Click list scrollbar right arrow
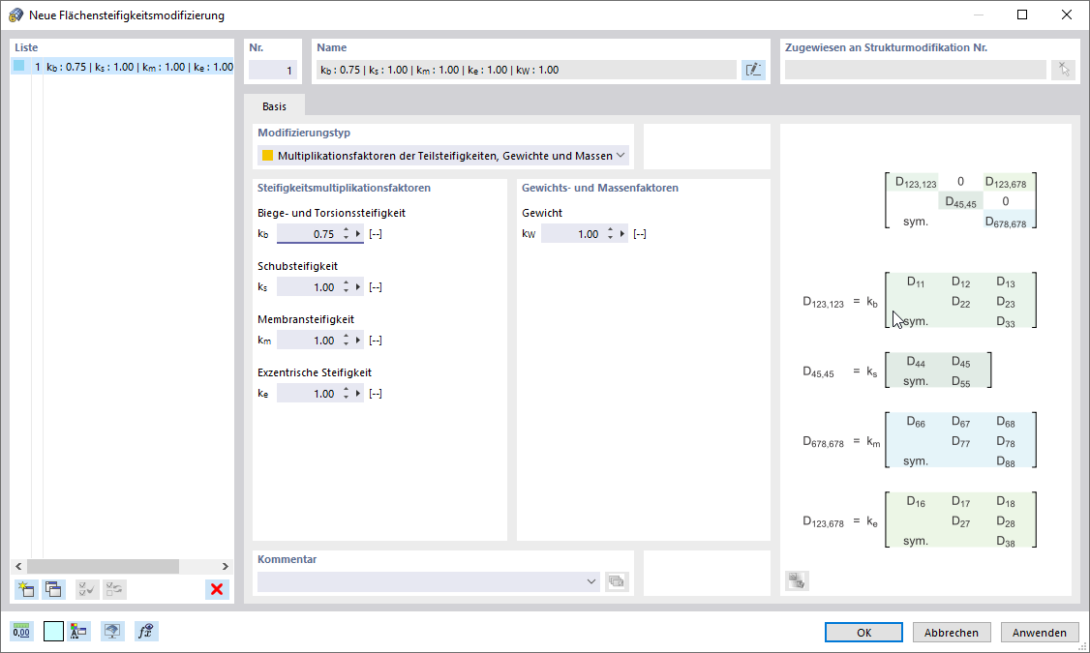 click(226, 566)
